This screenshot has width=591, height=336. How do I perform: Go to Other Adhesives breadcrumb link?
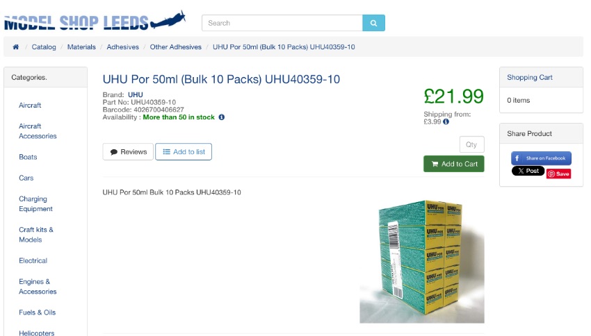pyautogui.click(x=176, y=47)
